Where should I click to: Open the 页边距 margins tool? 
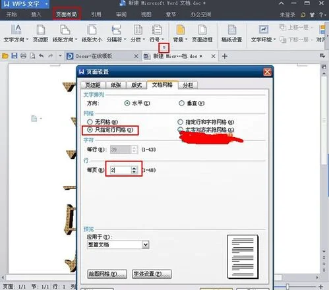pyautogui.click(x=40, y=34)
